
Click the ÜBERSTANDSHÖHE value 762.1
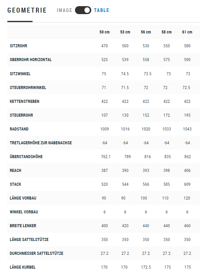click(x=106, y=157)
